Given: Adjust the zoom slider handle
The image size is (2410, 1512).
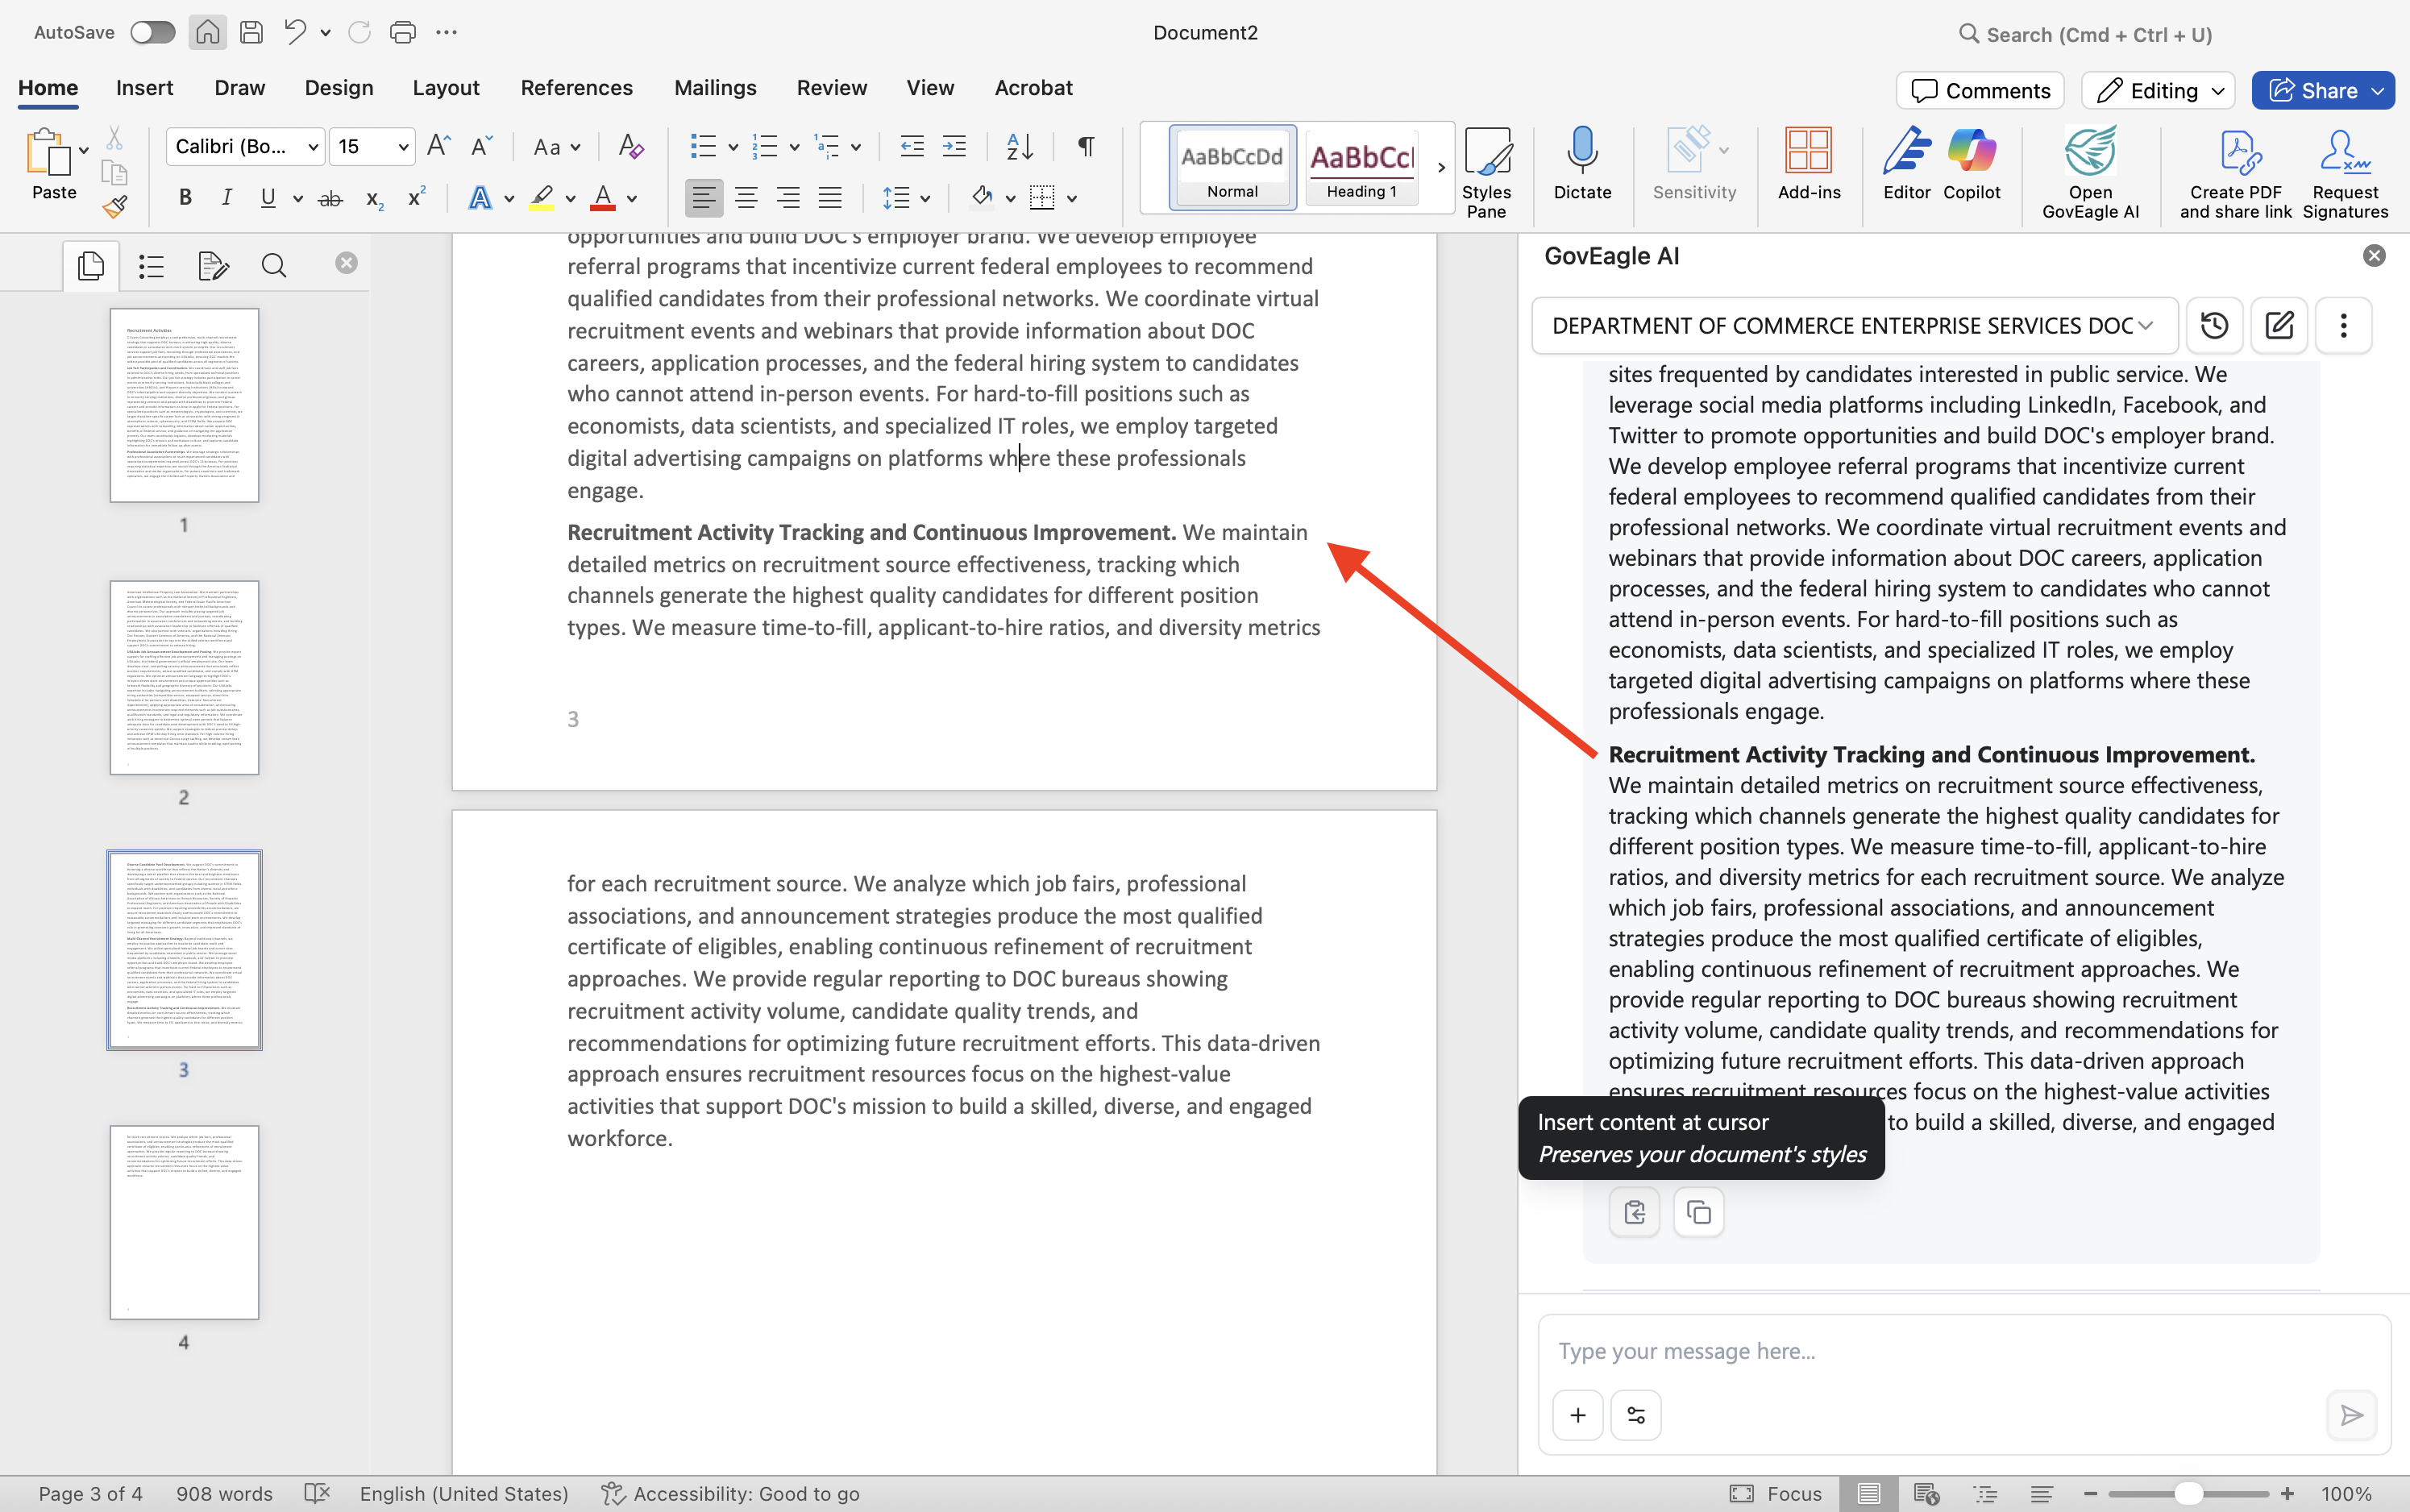Looking at the screenshot, I should click(x=2188, y=1493).
